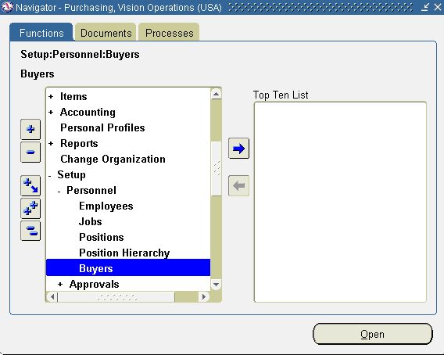Screen dimensions: 444x355
Task: Click the tree's scroll left arrow
Action: 52,297
